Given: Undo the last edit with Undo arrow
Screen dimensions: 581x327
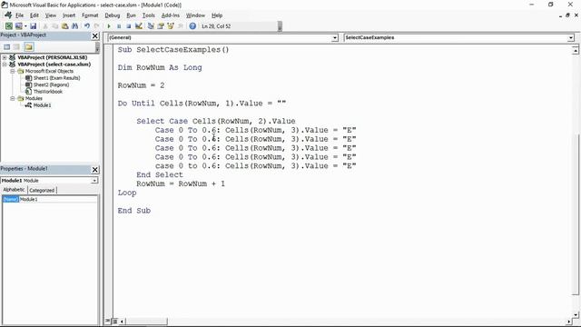Looking at the screenshot, I should (x=87, y=26).
